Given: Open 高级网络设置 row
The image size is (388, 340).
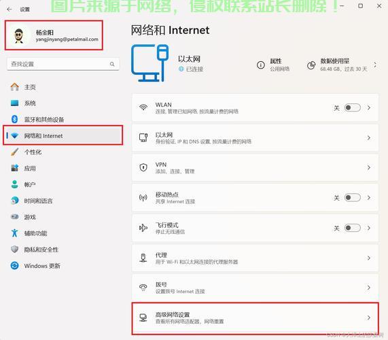Looking at the screenshot, I should coord(255,318).
